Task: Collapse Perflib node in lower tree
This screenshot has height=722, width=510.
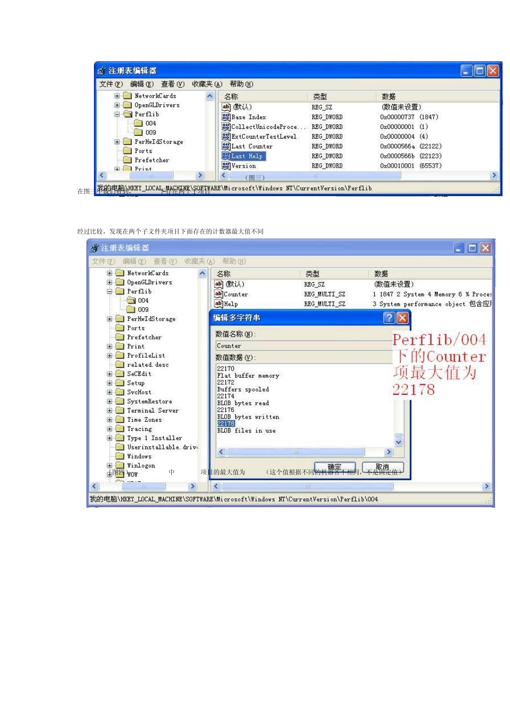Action: pyautogui.click(x=109, y=292)
